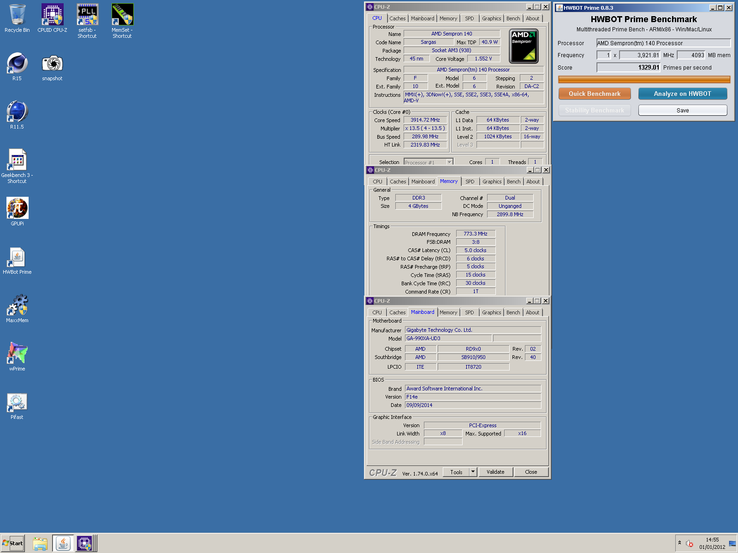
Task: Select Bench tab in top CPU-Z window
Action: point(513,18)
